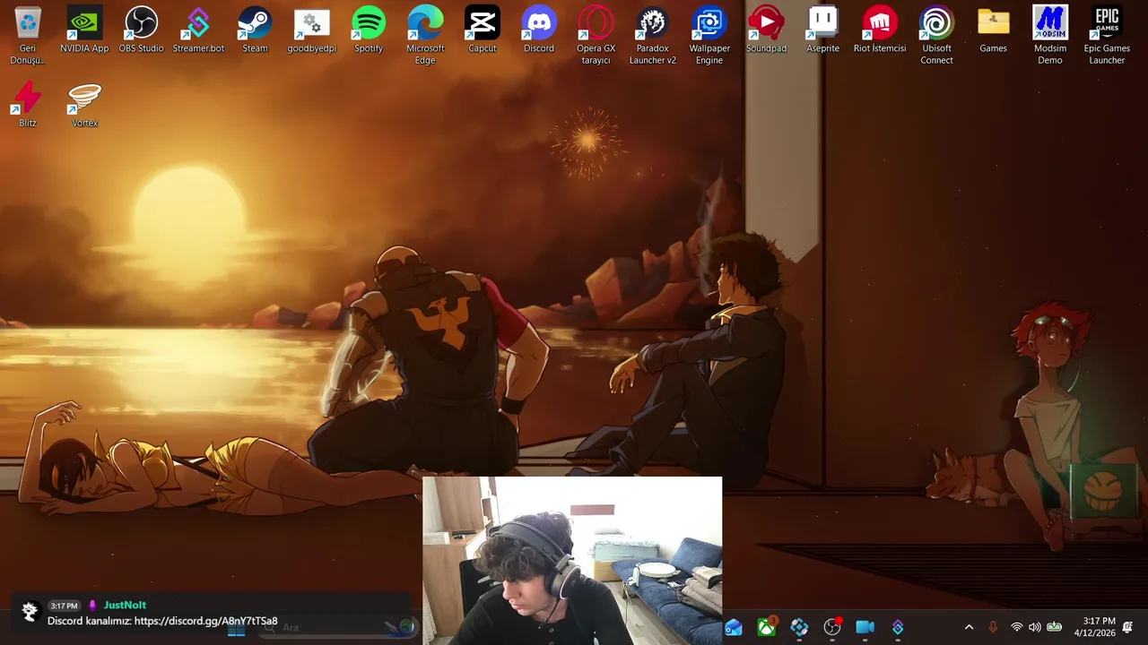Switch to OBS Studio in the taskbar
The width and height of the screenshot is (1148, 645).
832,627
